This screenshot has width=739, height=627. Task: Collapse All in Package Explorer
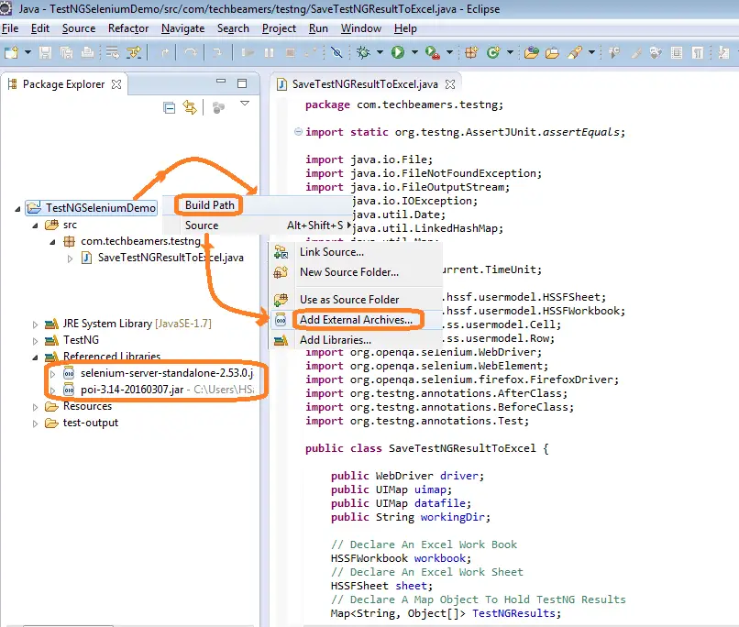[170, 107]
